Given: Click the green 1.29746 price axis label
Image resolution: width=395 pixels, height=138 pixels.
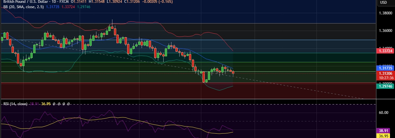Looking at the screenshot, I should pos(385,86).
